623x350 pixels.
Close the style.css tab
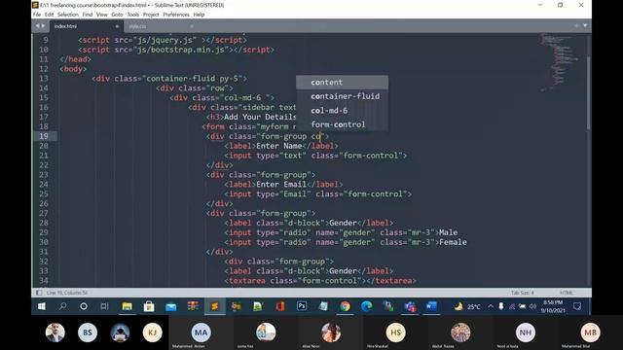click(x=192, y=26)
